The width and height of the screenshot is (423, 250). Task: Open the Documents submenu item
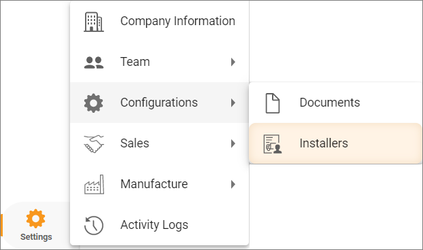pyautogui.click(x=335, y=103)
